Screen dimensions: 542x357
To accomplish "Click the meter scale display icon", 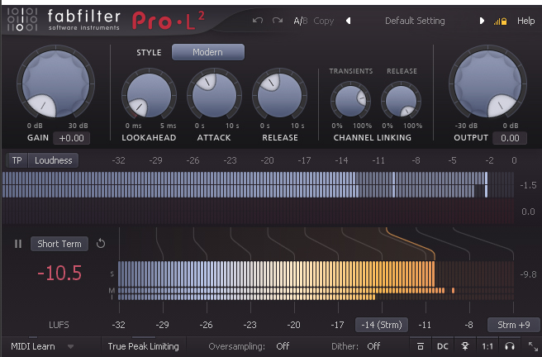I will 421,346.
